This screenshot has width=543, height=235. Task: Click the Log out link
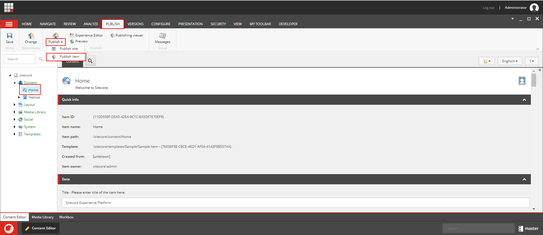coord(488,8)
